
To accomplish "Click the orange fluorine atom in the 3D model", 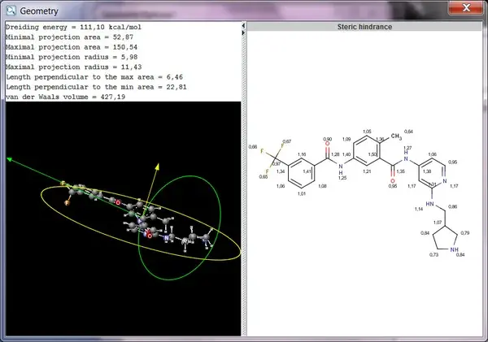I will (67, 203).
